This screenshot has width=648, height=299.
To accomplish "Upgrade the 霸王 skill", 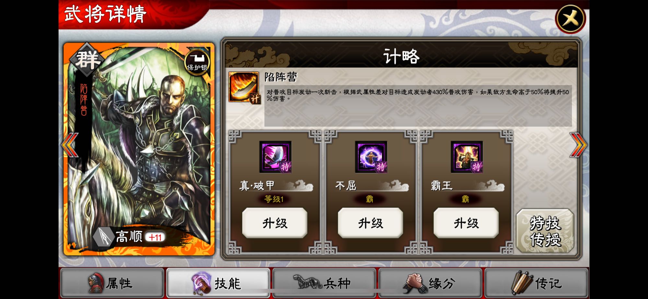I will tap(466, 223).
